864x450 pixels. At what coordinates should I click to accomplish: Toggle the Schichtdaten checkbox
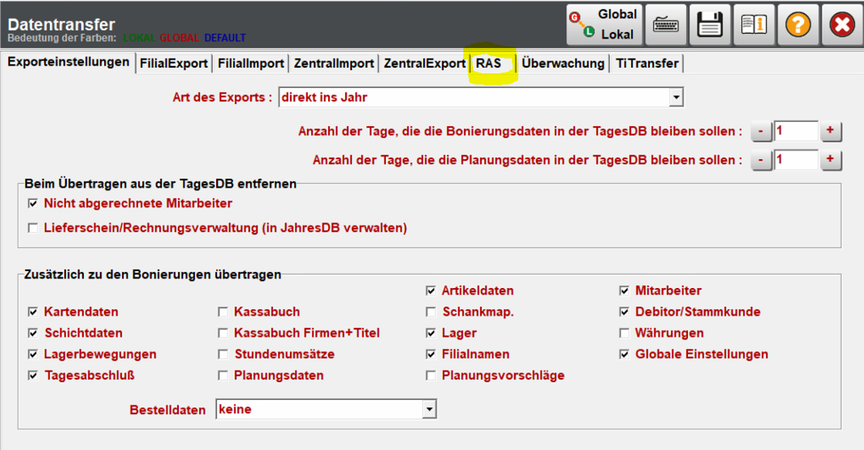pos(32,333)
